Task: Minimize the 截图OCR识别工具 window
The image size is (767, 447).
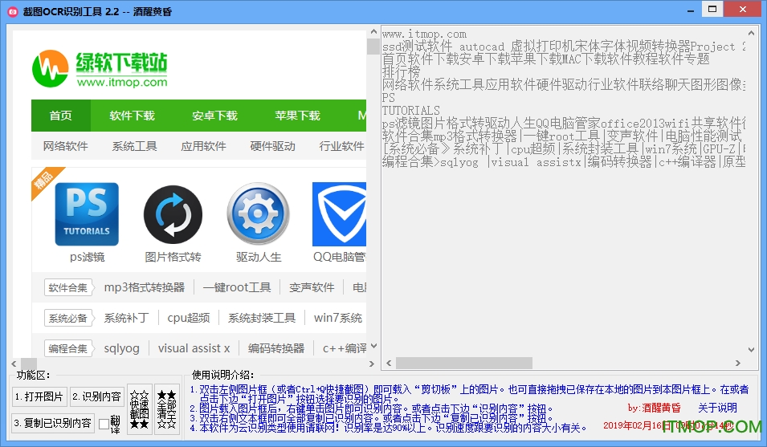Action: 691,10
